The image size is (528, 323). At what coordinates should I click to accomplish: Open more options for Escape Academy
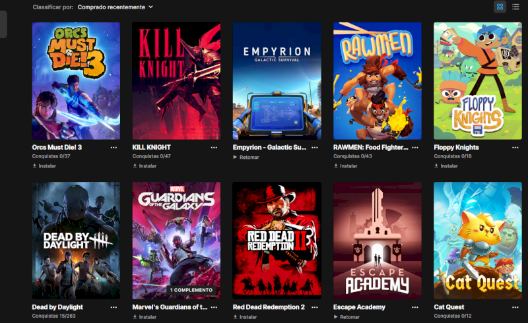[x=415, y=307]
